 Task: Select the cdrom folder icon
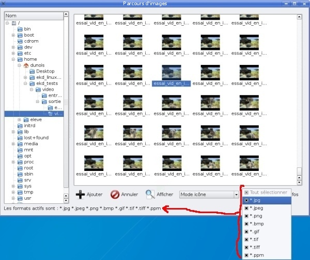(20, 41)
